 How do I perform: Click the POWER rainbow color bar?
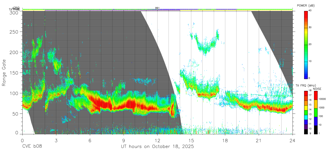click(x=306, y=45)
